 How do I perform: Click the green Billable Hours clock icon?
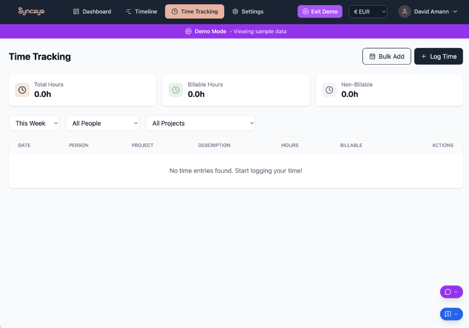coord(176,90)
